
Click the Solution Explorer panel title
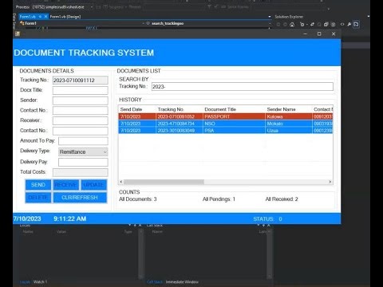(x=289, y=17)
